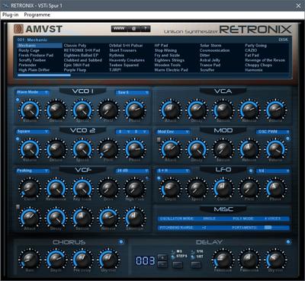
Task: Click the VCO 1 Volume knob
Action: [x=30, y=110]
